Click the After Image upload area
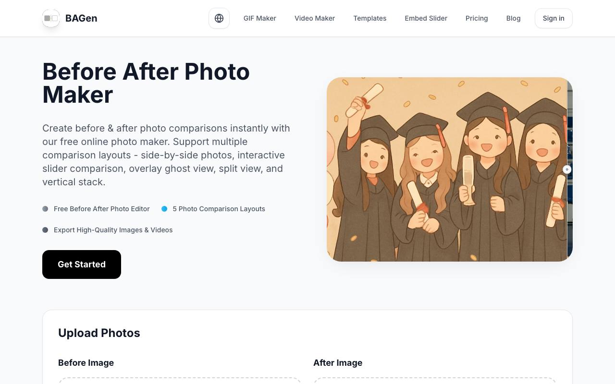The image size is (615, 384). coord(435,381)
